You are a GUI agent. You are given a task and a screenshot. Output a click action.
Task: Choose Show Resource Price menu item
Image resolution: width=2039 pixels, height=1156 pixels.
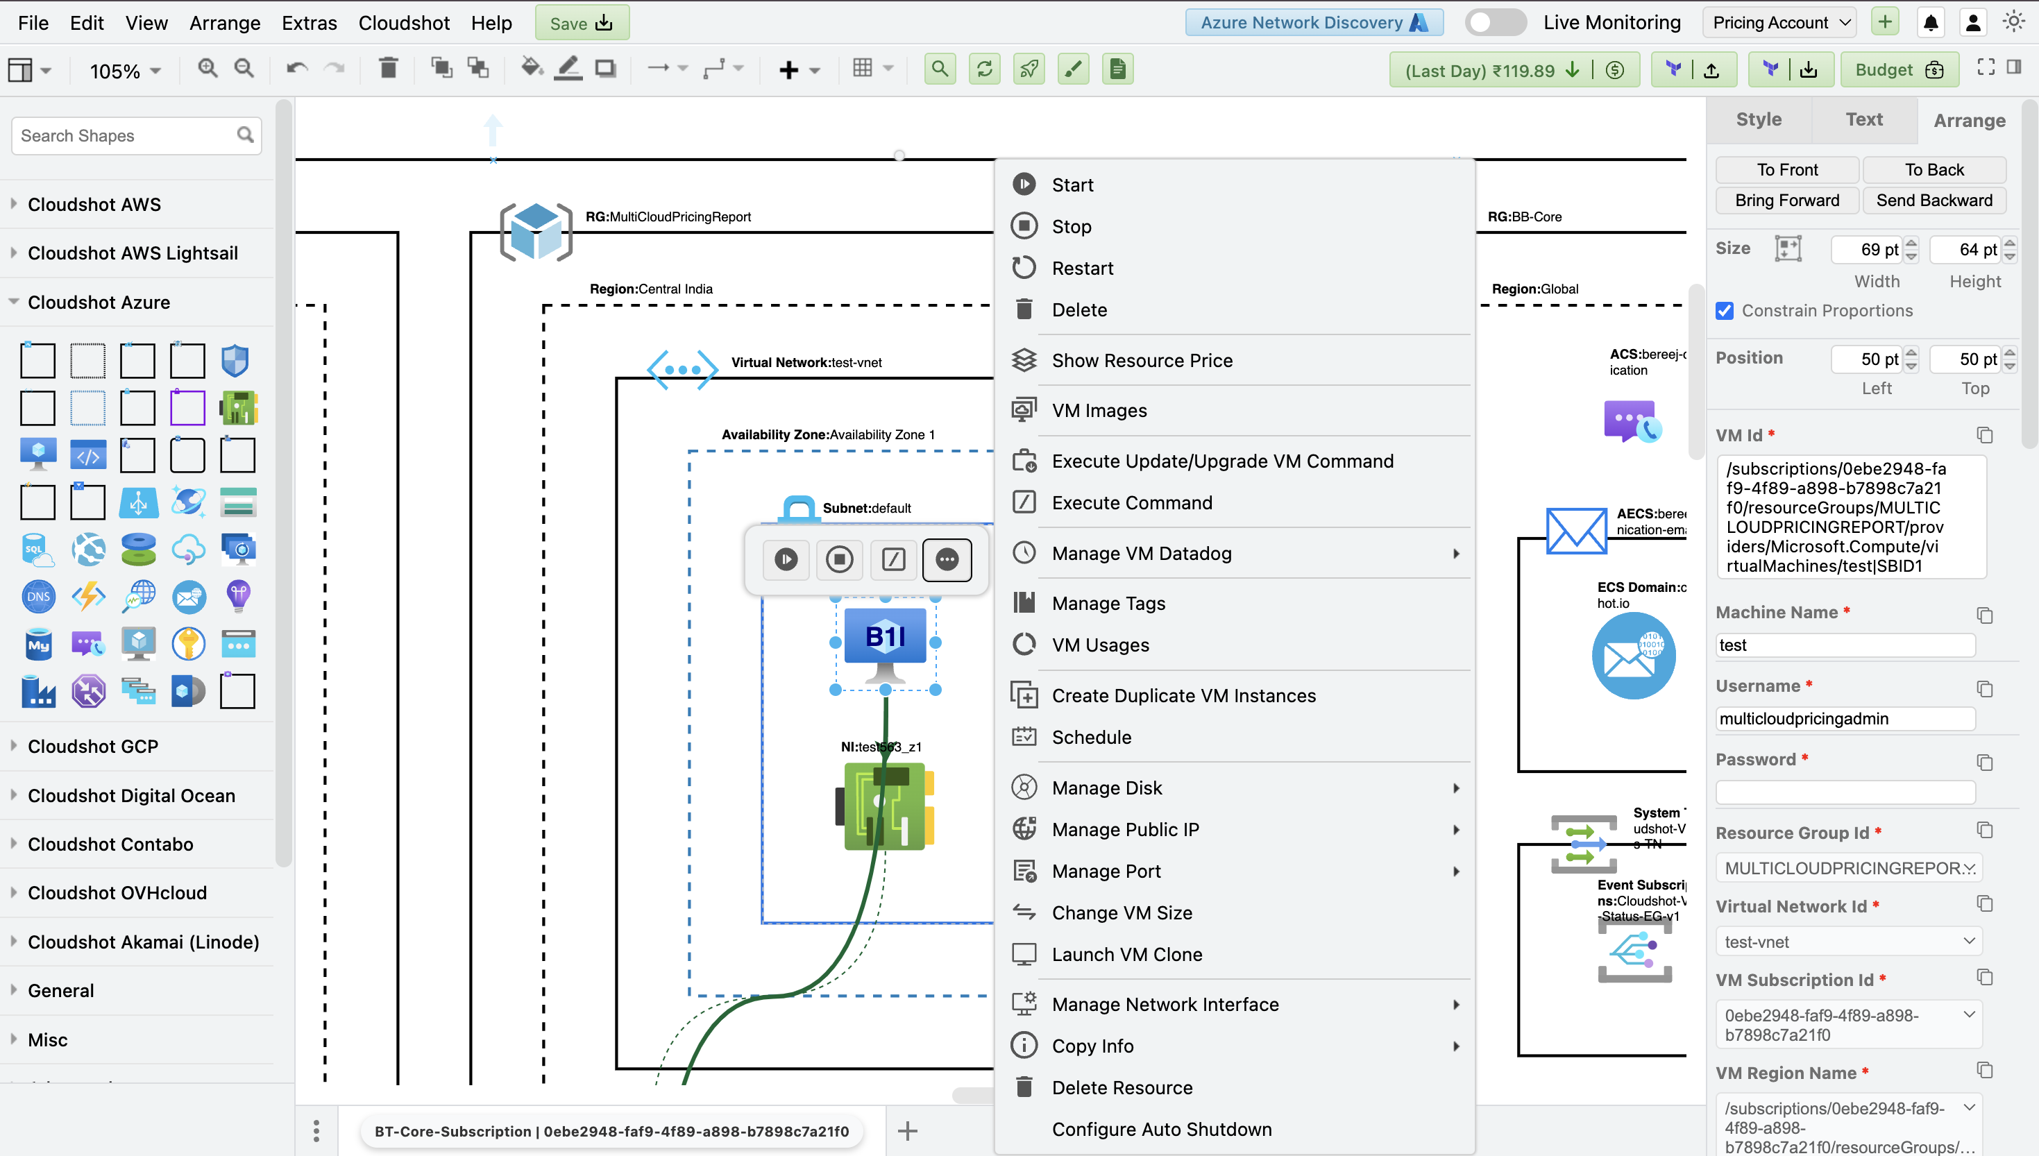[1235, 360]
